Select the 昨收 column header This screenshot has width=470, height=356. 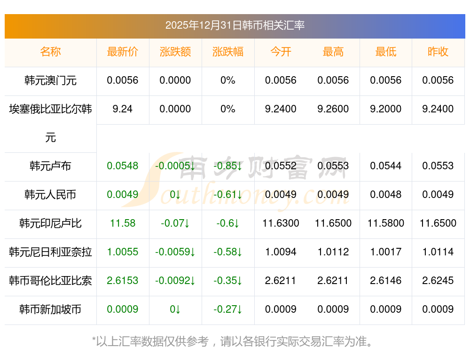pos(438,52)
